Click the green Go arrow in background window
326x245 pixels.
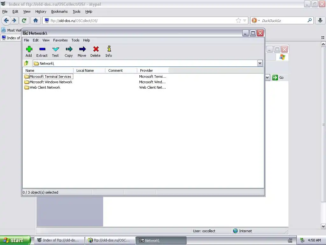[275, 78]
